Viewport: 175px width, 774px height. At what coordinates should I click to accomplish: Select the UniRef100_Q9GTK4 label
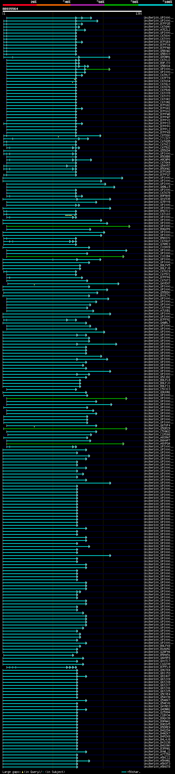point(157,670)
